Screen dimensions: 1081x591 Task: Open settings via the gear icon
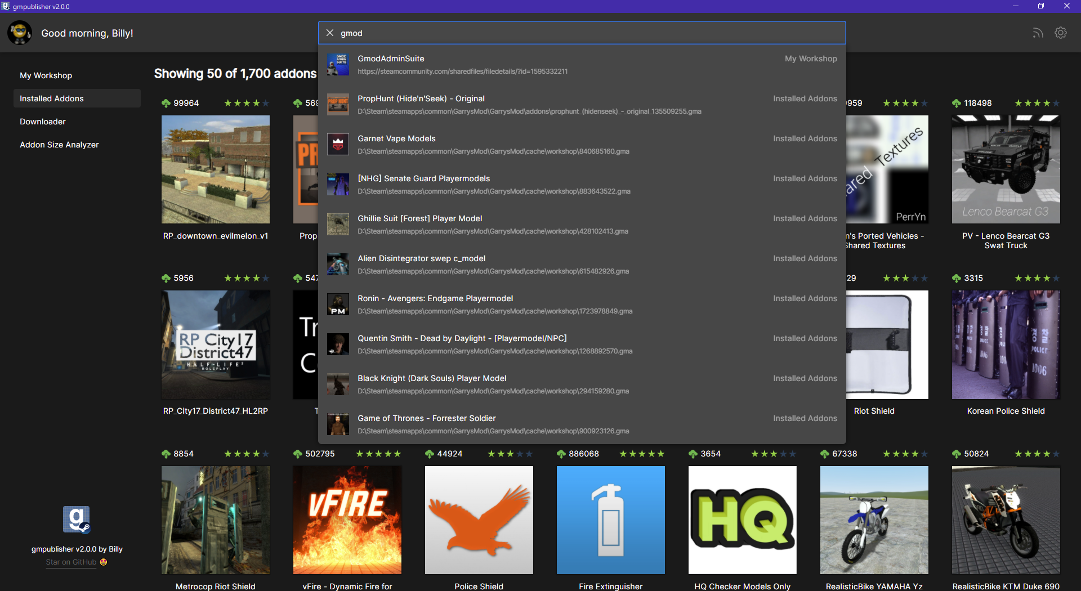pyautogui.click(x=1061, y=33)
